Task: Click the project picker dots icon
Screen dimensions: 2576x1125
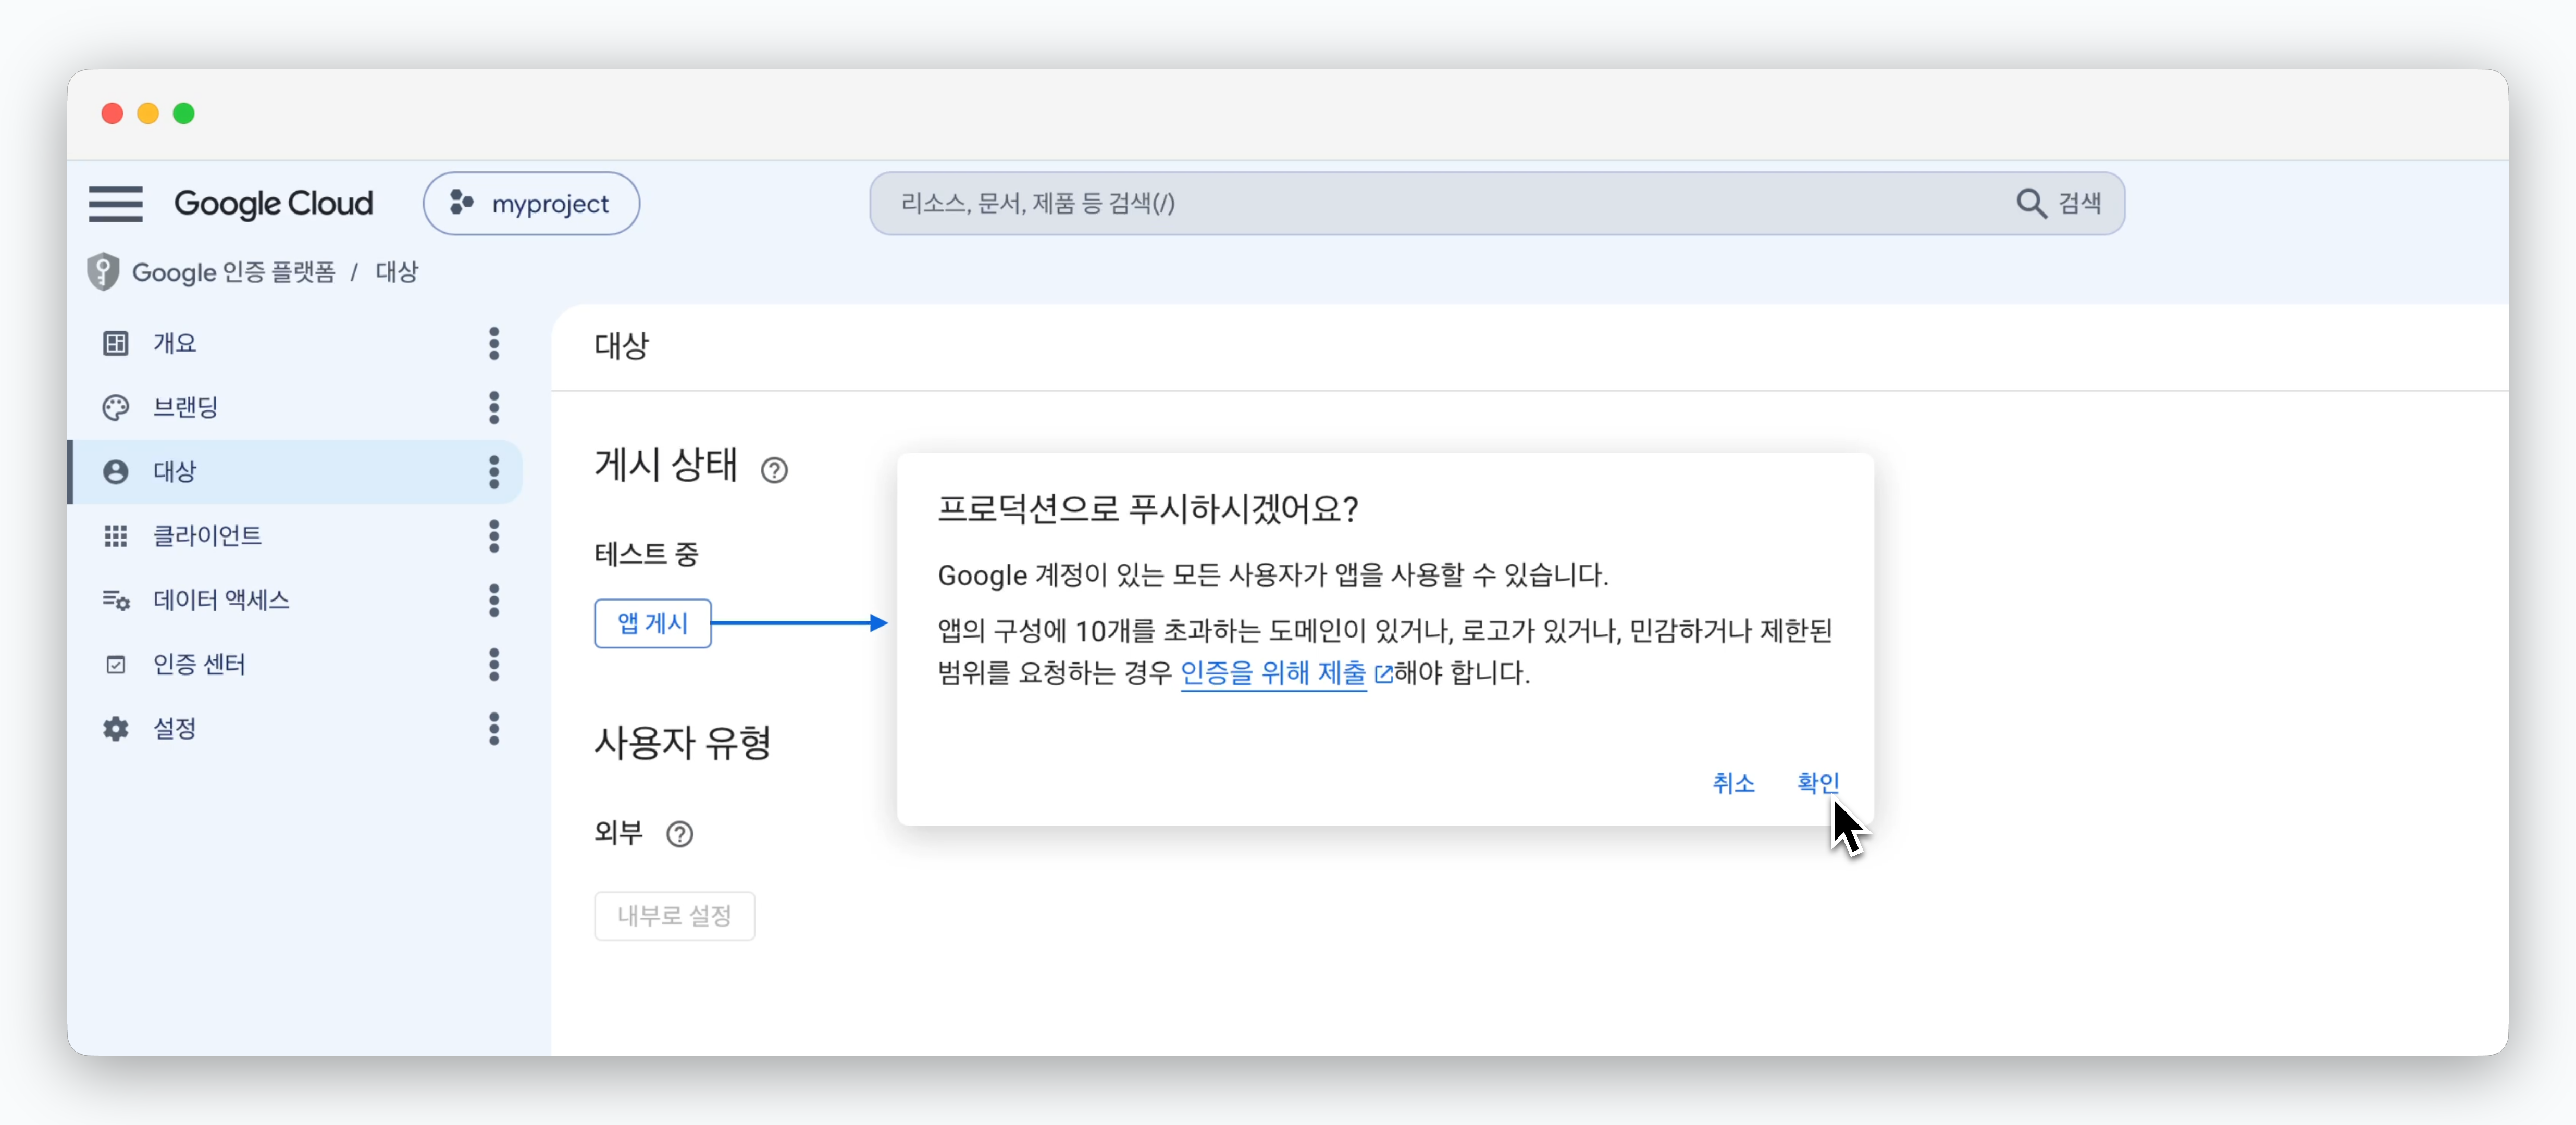Action: point(461,203)
